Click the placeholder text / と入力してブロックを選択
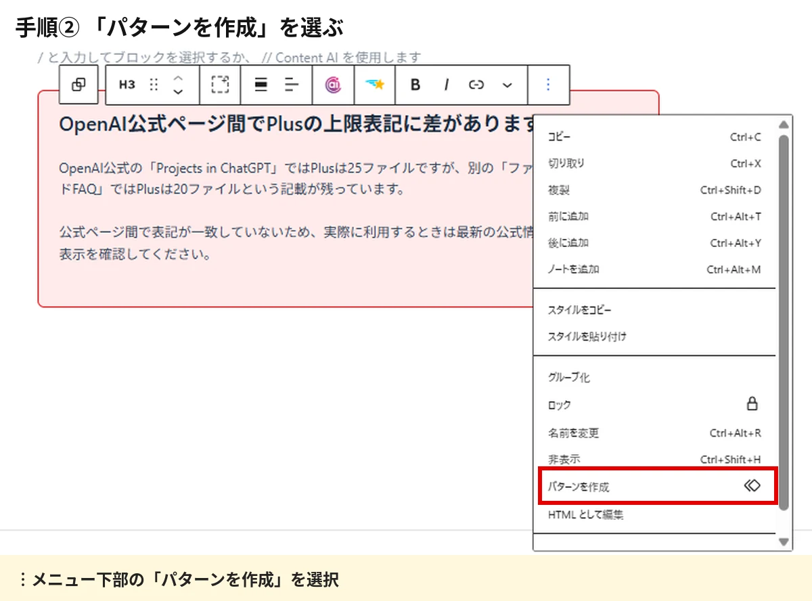This screenshot has height=601, width=812. pyautogui.click(x=229, y=58)
